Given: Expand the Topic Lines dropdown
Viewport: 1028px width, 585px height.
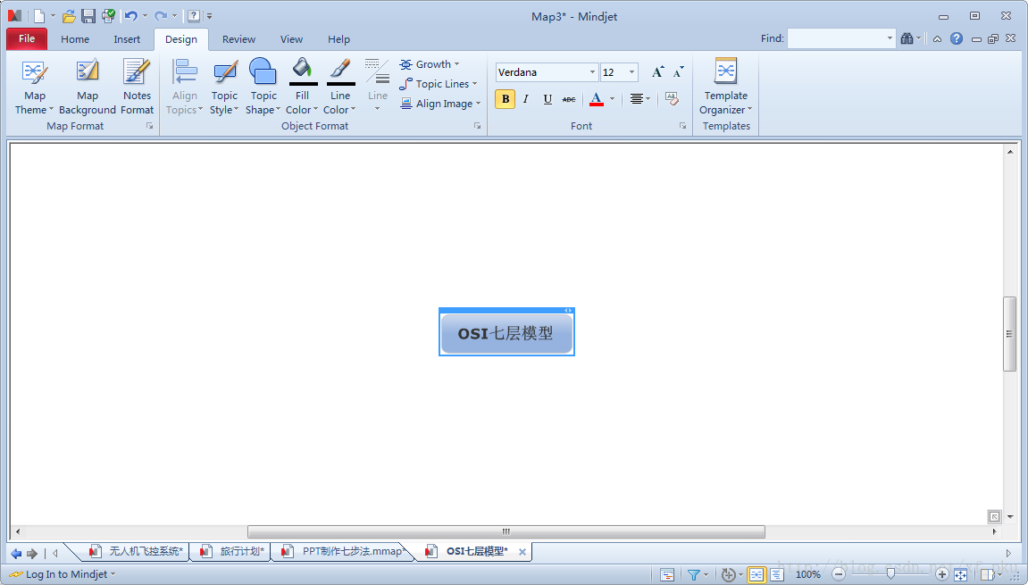Looking at the screenshot, I should click(x=438, y=84).
